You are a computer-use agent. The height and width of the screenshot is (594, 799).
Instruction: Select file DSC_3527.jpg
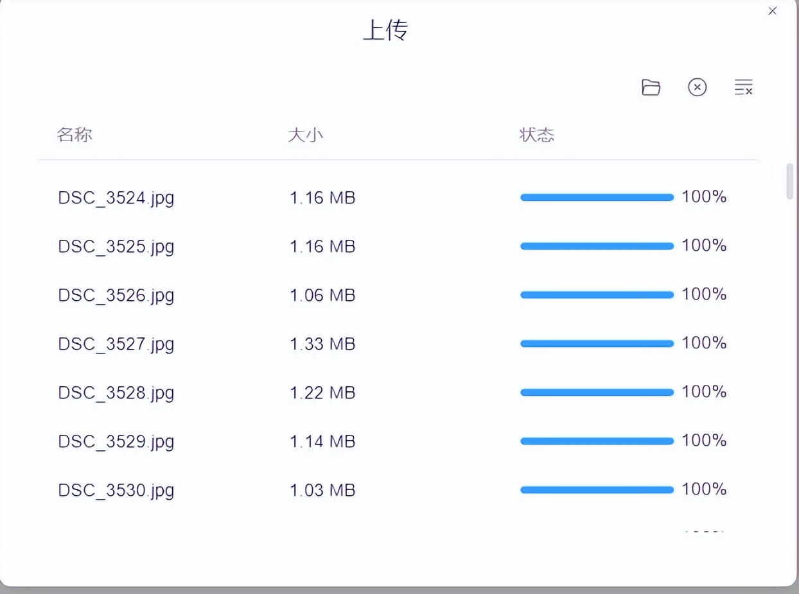(116, 344)
